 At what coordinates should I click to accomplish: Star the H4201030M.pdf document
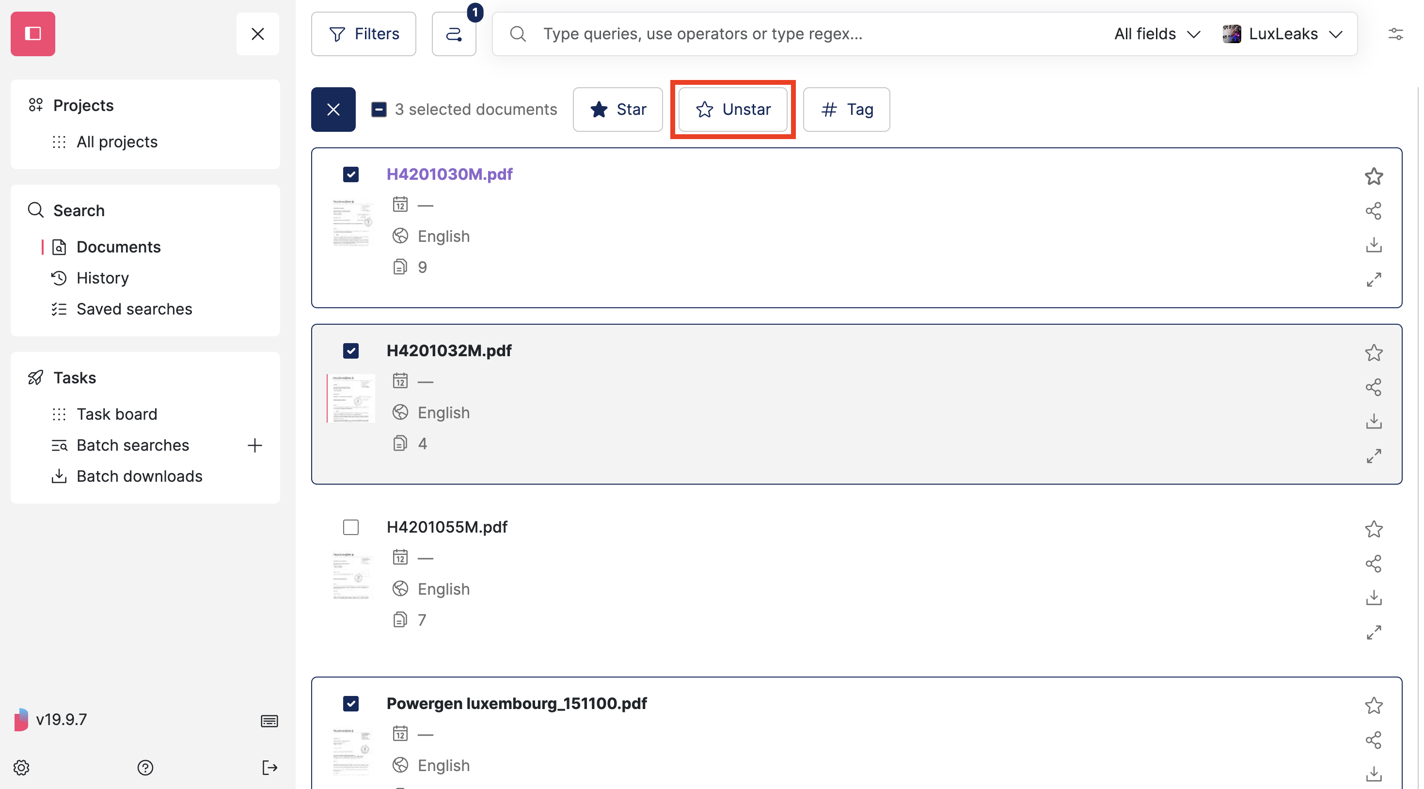[x=1374, y=176]
